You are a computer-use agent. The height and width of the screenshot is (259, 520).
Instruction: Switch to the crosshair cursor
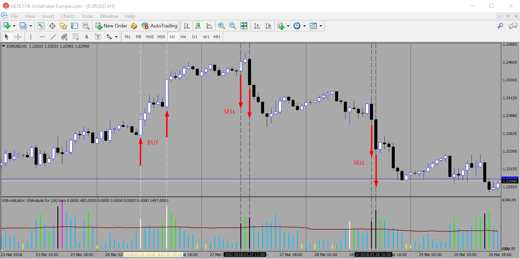pos(18,37)
